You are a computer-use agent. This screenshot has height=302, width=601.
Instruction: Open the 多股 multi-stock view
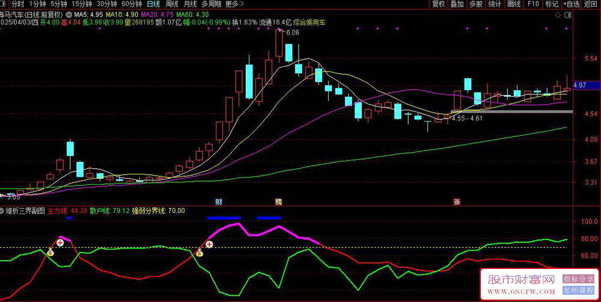[x=475, y=4]
